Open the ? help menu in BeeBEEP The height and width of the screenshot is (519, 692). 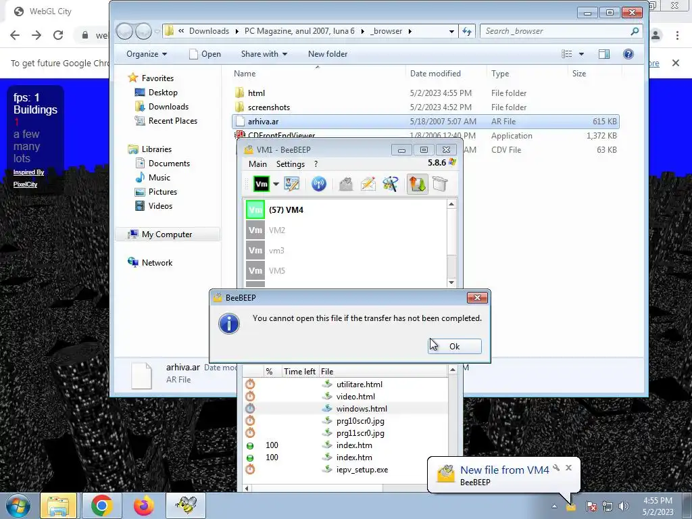click(x=316, y=164)
